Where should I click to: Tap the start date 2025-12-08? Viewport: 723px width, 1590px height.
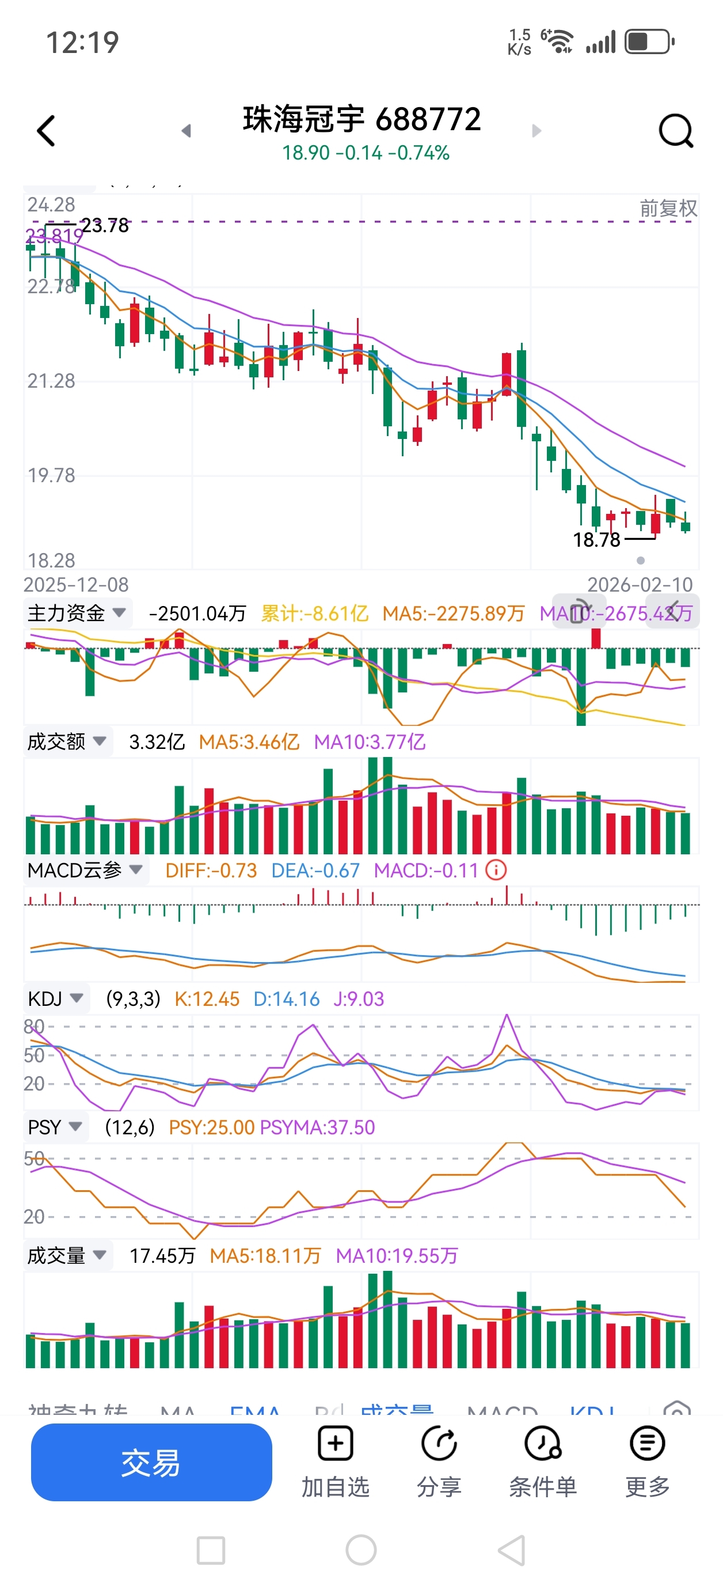(x=76, y=585)
